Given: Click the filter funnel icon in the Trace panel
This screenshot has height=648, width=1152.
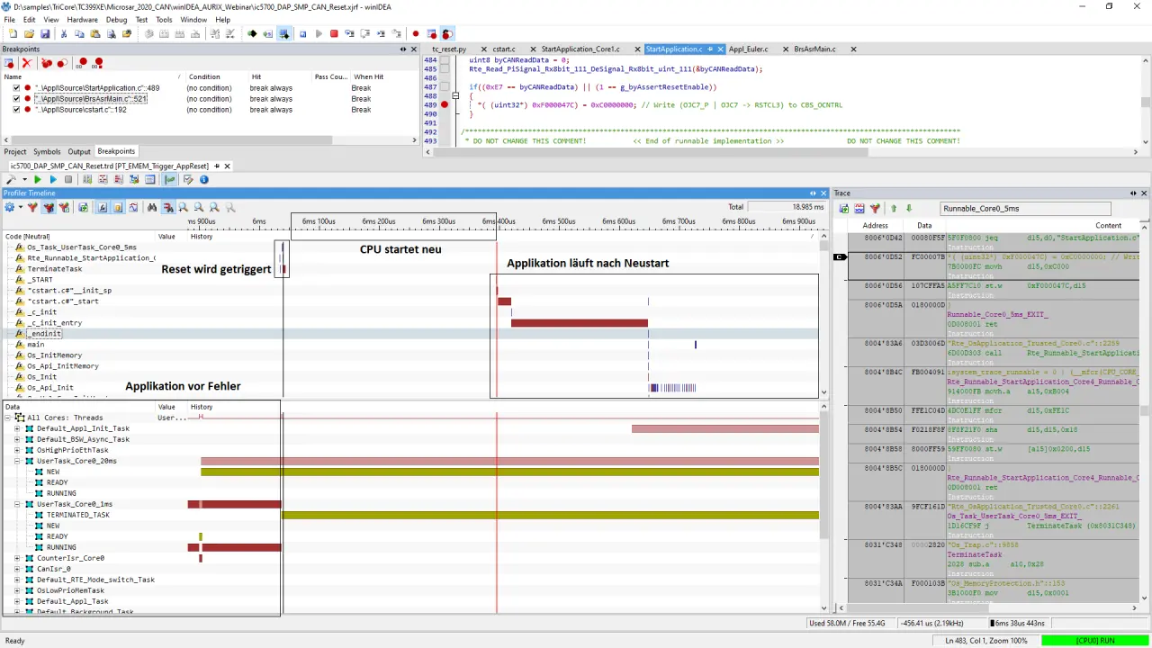Looking at the screenshot, I should pos(874,209).
